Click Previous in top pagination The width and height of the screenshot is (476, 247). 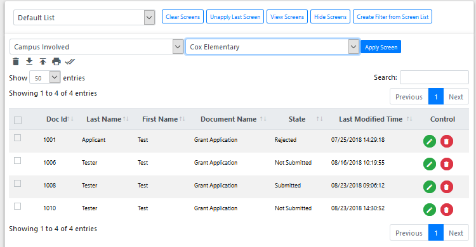tap(409, 97)
